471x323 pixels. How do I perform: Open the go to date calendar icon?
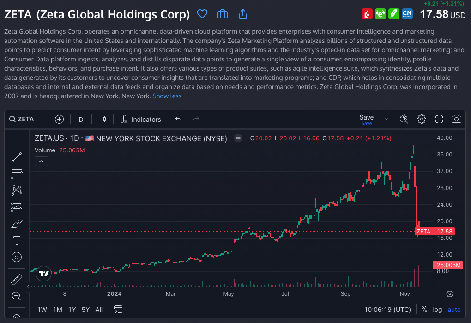pyautogui.click(x=118, y=309)
